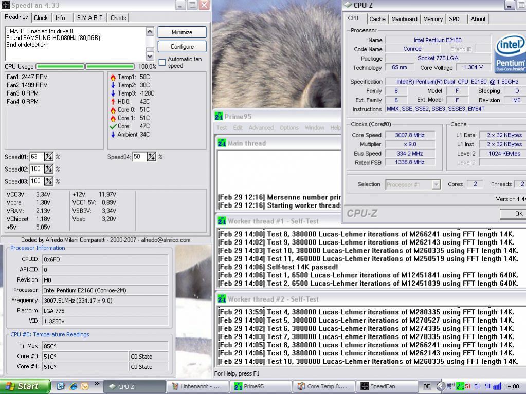Open the Prime95 Window menu
Screen dimensions: 526x394
(314, 127)
